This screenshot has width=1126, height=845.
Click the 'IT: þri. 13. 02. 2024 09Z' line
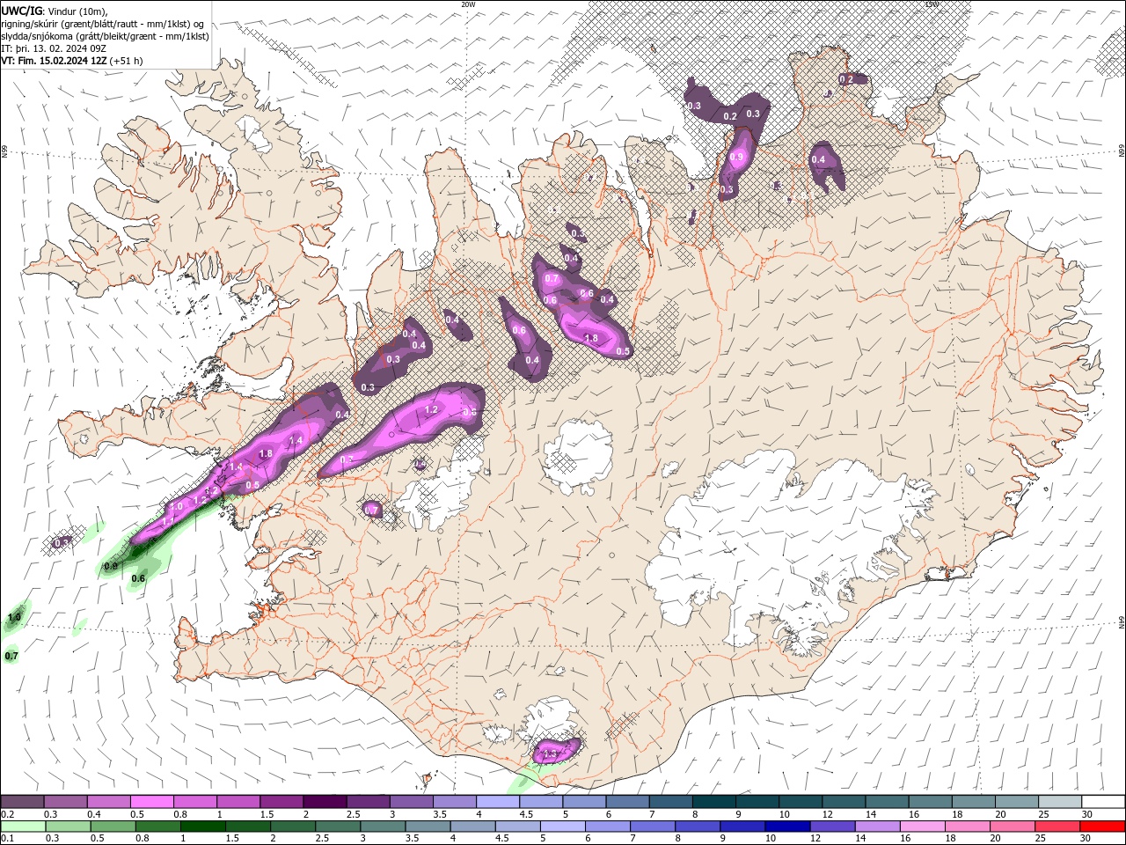click(54, 48)
